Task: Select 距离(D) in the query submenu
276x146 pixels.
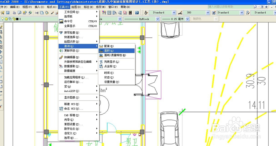Action: click(116, 46)
